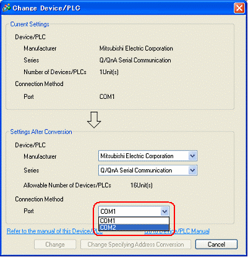This screenshot has width=248, height=257.
Task: Expand the Manufacturer dropdown arrow
Action: [192, 156]
